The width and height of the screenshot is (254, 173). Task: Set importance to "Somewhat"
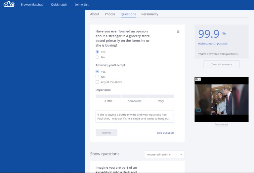[x=135, y=96]
